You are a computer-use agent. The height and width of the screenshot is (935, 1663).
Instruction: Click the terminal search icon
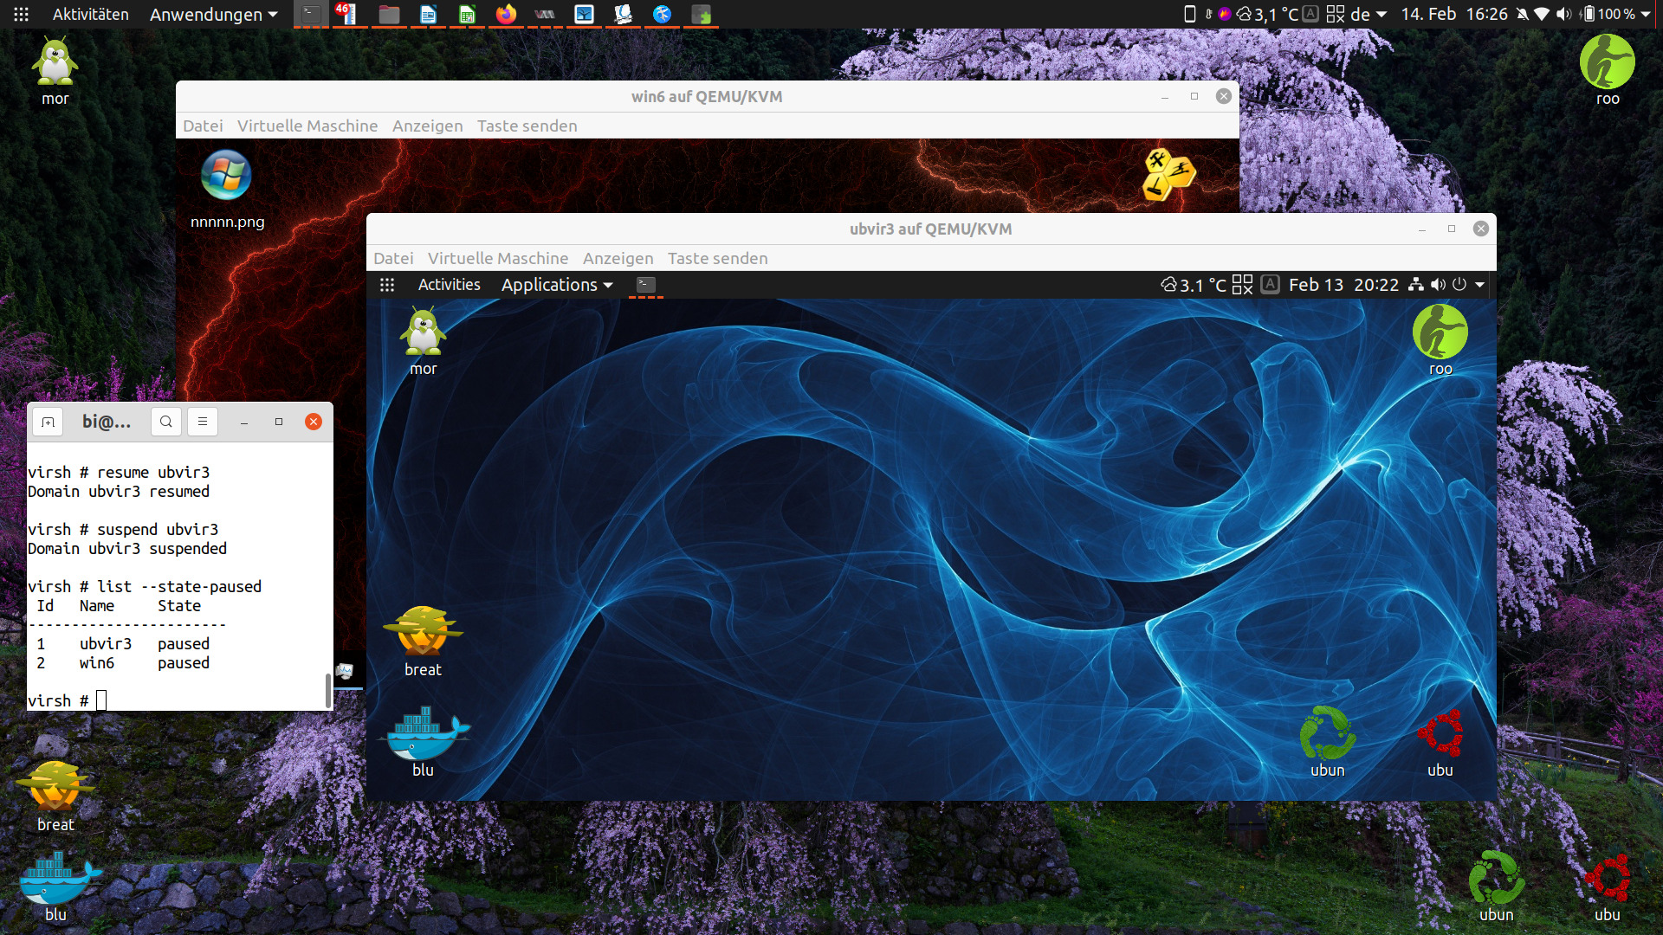(x=165, y=422)
